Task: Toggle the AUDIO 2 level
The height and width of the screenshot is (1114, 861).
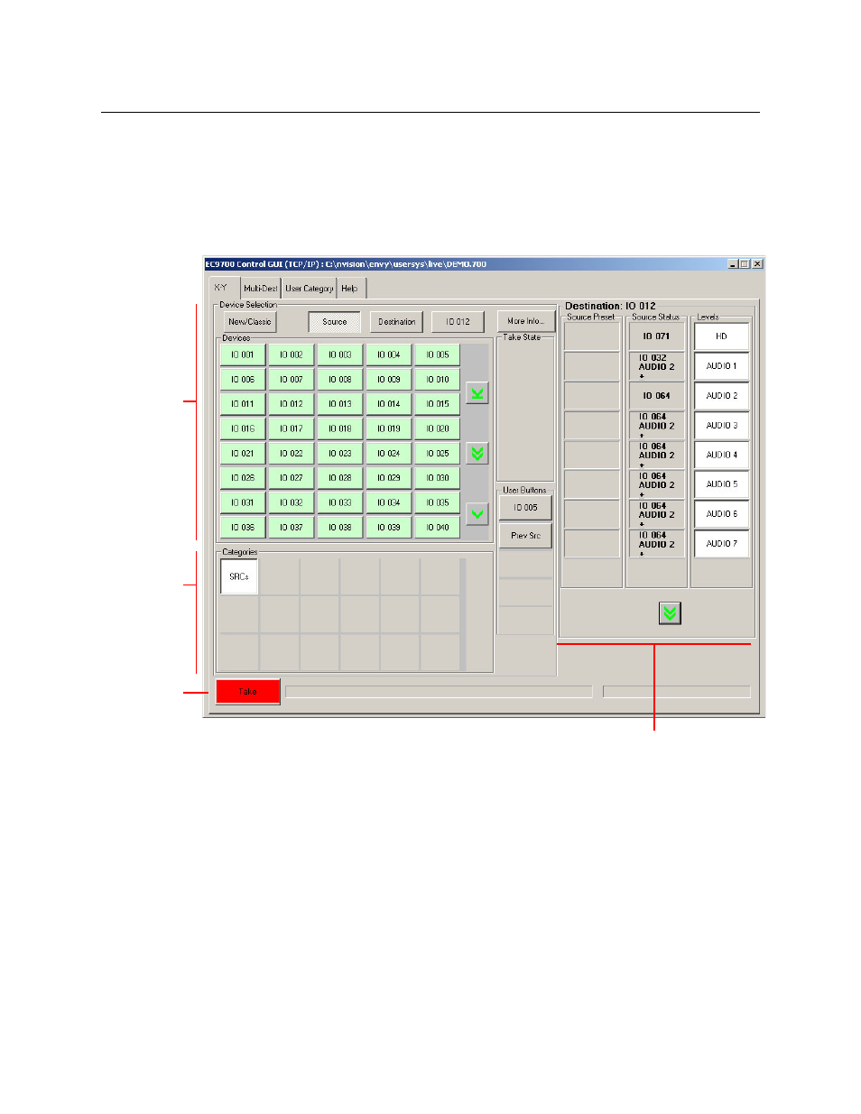Action: point(721,396)
